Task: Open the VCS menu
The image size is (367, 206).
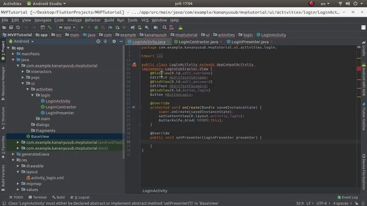Action: [145, 21]
